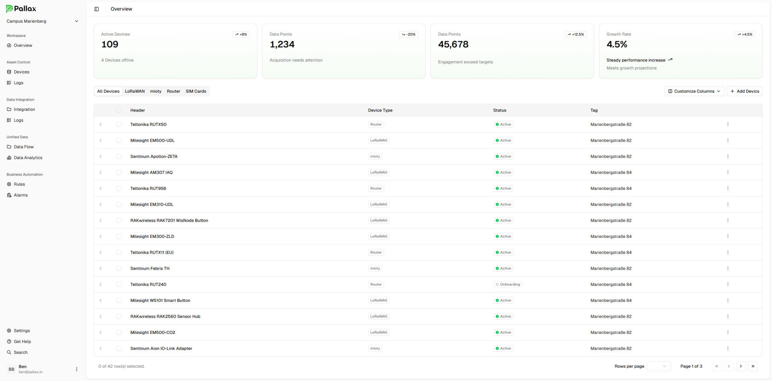Open the Rows per page selector
The width and height of the screenshot is (772, 381).
(x=658, y=366)
